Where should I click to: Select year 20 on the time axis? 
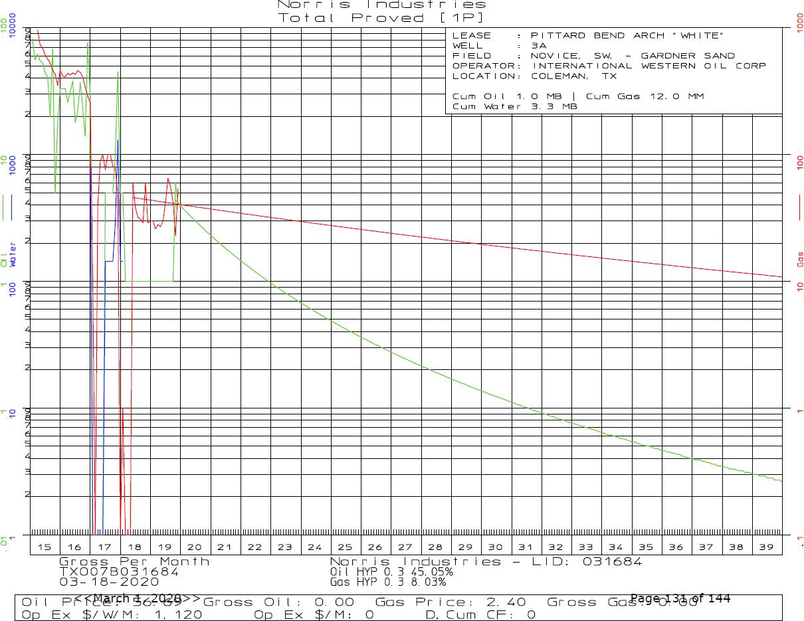tap(195, 547)
